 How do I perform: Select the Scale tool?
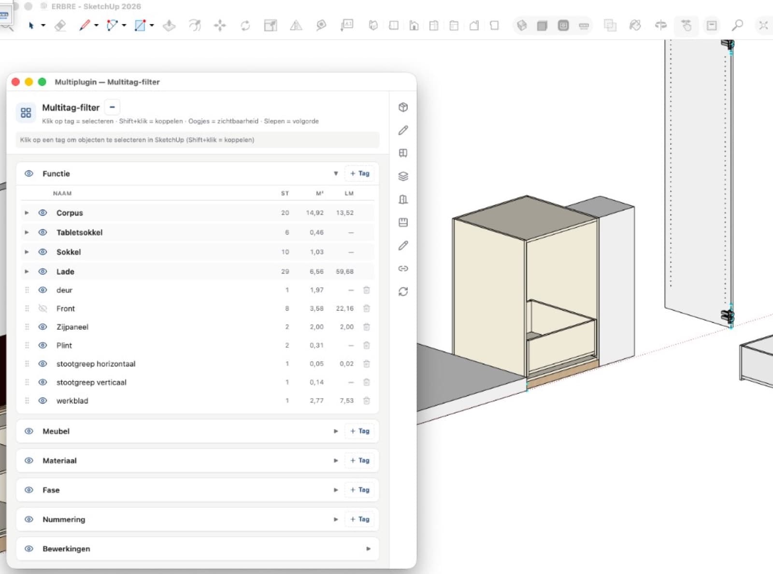click(x=271, y=26)
